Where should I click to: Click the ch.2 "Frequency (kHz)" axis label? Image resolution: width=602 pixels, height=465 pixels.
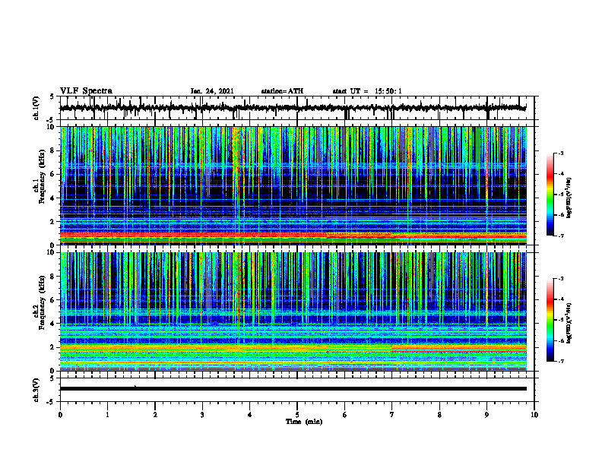(x=42, y=302)
